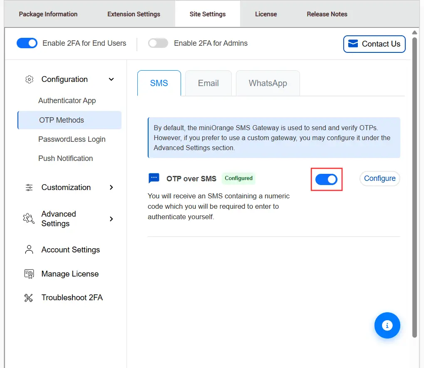Click the Configure button for SMS
The height and width of the screenshot is (368, 424).
point(379,178)
